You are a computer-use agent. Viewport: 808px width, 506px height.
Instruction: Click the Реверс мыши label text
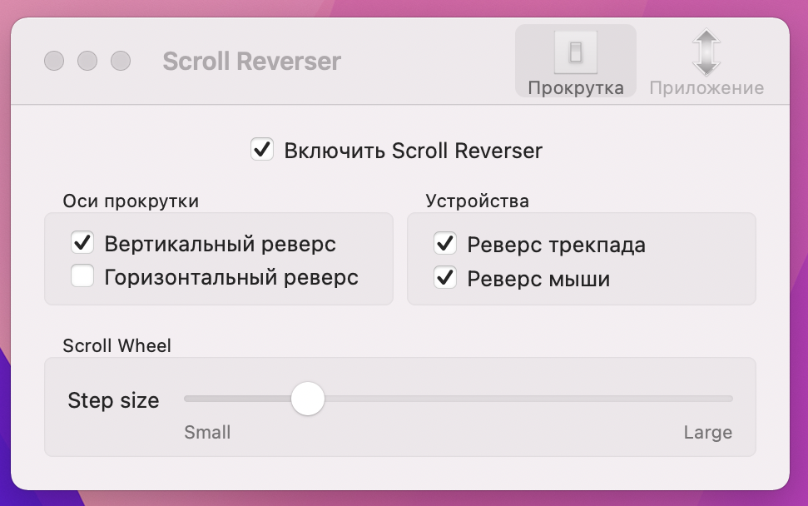pyautogui.click(x=538, y=279)
